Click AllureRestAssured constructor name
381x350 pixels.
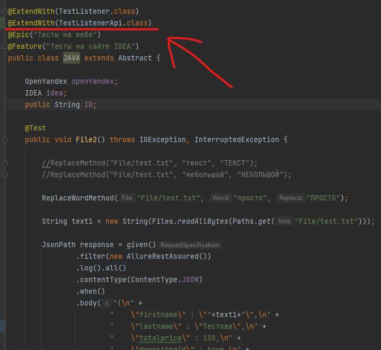(x=162, y=256)
